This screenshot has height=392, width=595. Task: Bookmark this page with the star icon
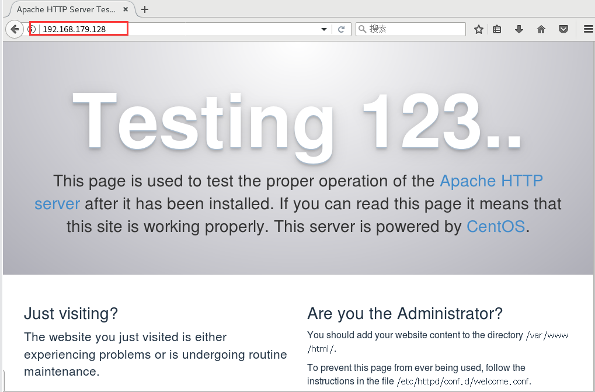coord(478,29)
